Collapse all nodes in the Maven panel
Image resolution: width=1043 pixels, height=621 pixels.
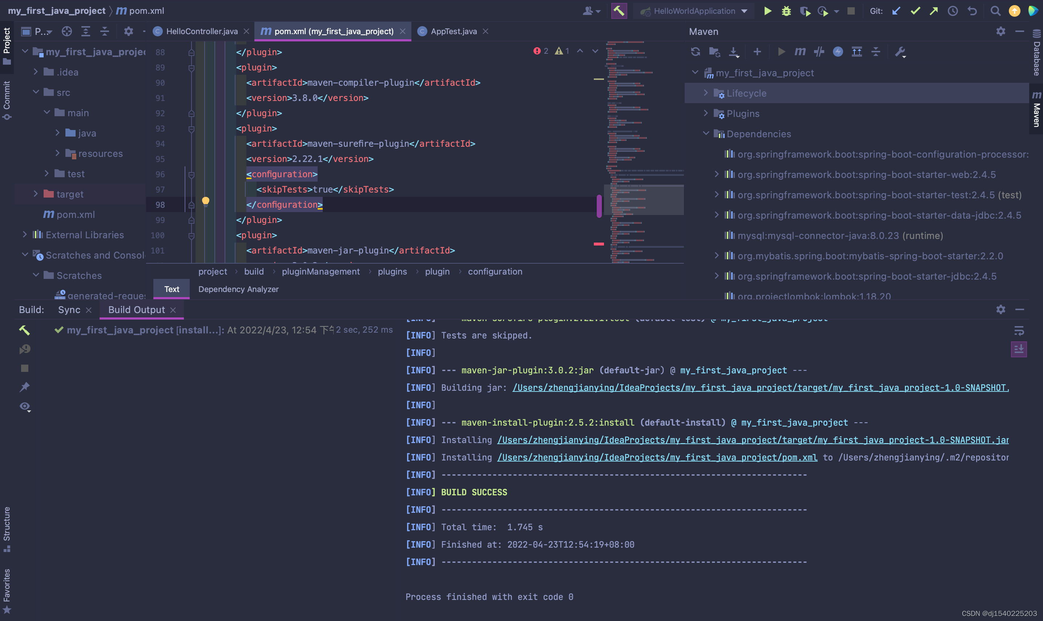click(876, 52)
